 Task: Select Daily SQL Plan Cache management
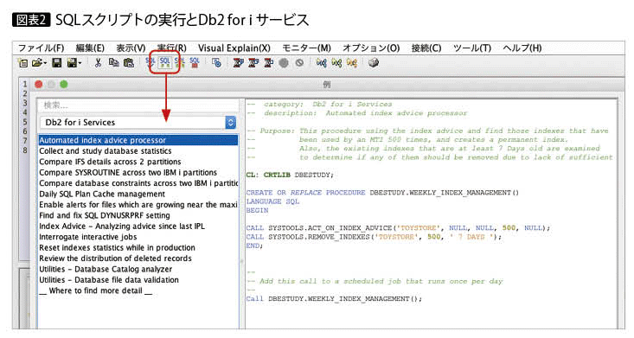coord(138,194)
